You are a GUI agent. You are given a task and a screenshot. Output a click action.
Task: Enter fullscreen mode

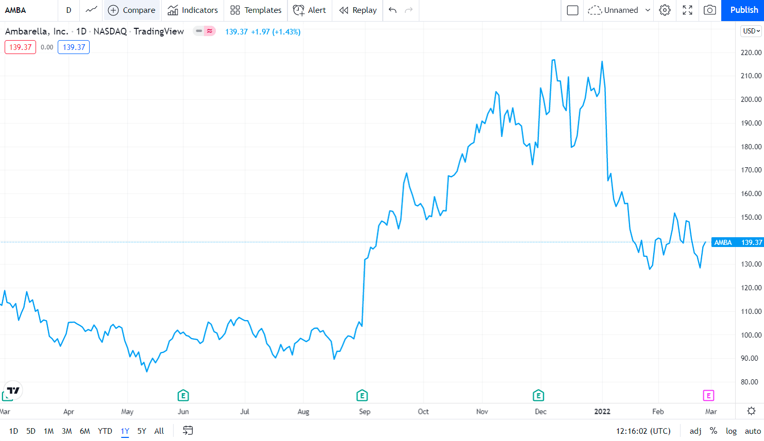(687, 10)
